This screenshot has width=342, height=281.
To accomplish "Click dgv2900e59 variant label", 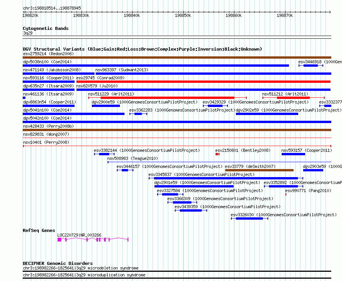I will (144, 102).
